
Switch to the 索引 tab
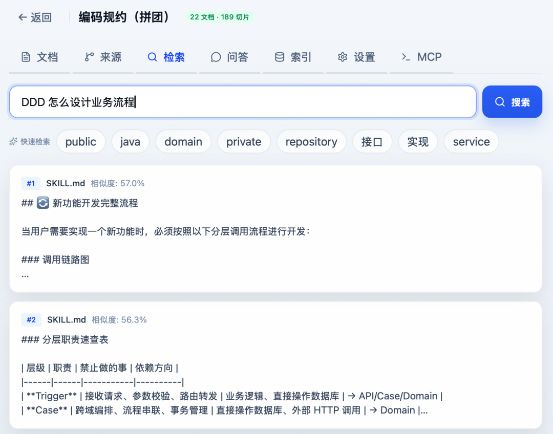293,57
